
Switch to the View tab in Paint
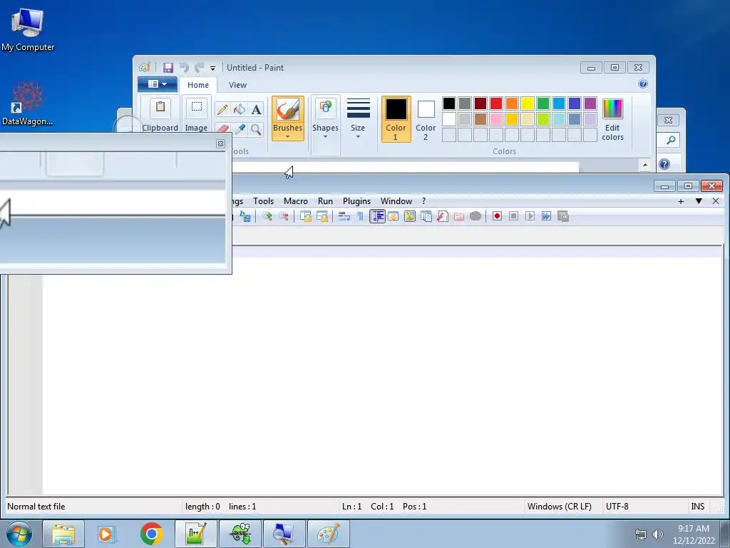point(237,85)
